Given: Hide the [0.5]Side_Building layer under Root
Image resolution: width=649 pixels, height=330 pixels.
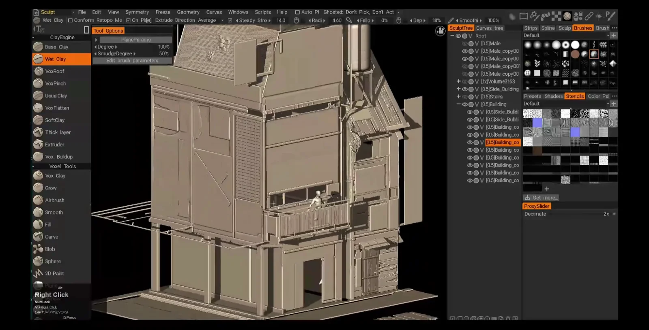Looking at the screenshot, I should [465, 89].
